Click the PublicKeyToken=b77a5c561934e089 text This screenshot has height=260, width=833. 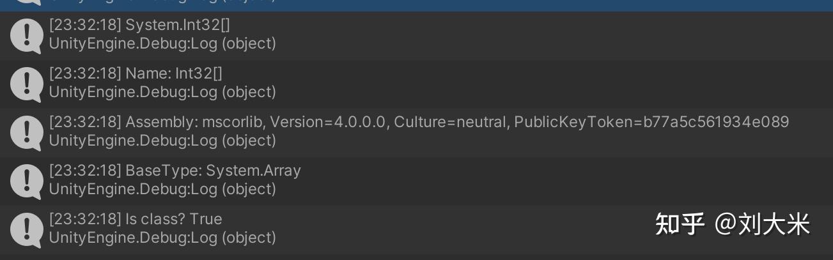[651, 122]
